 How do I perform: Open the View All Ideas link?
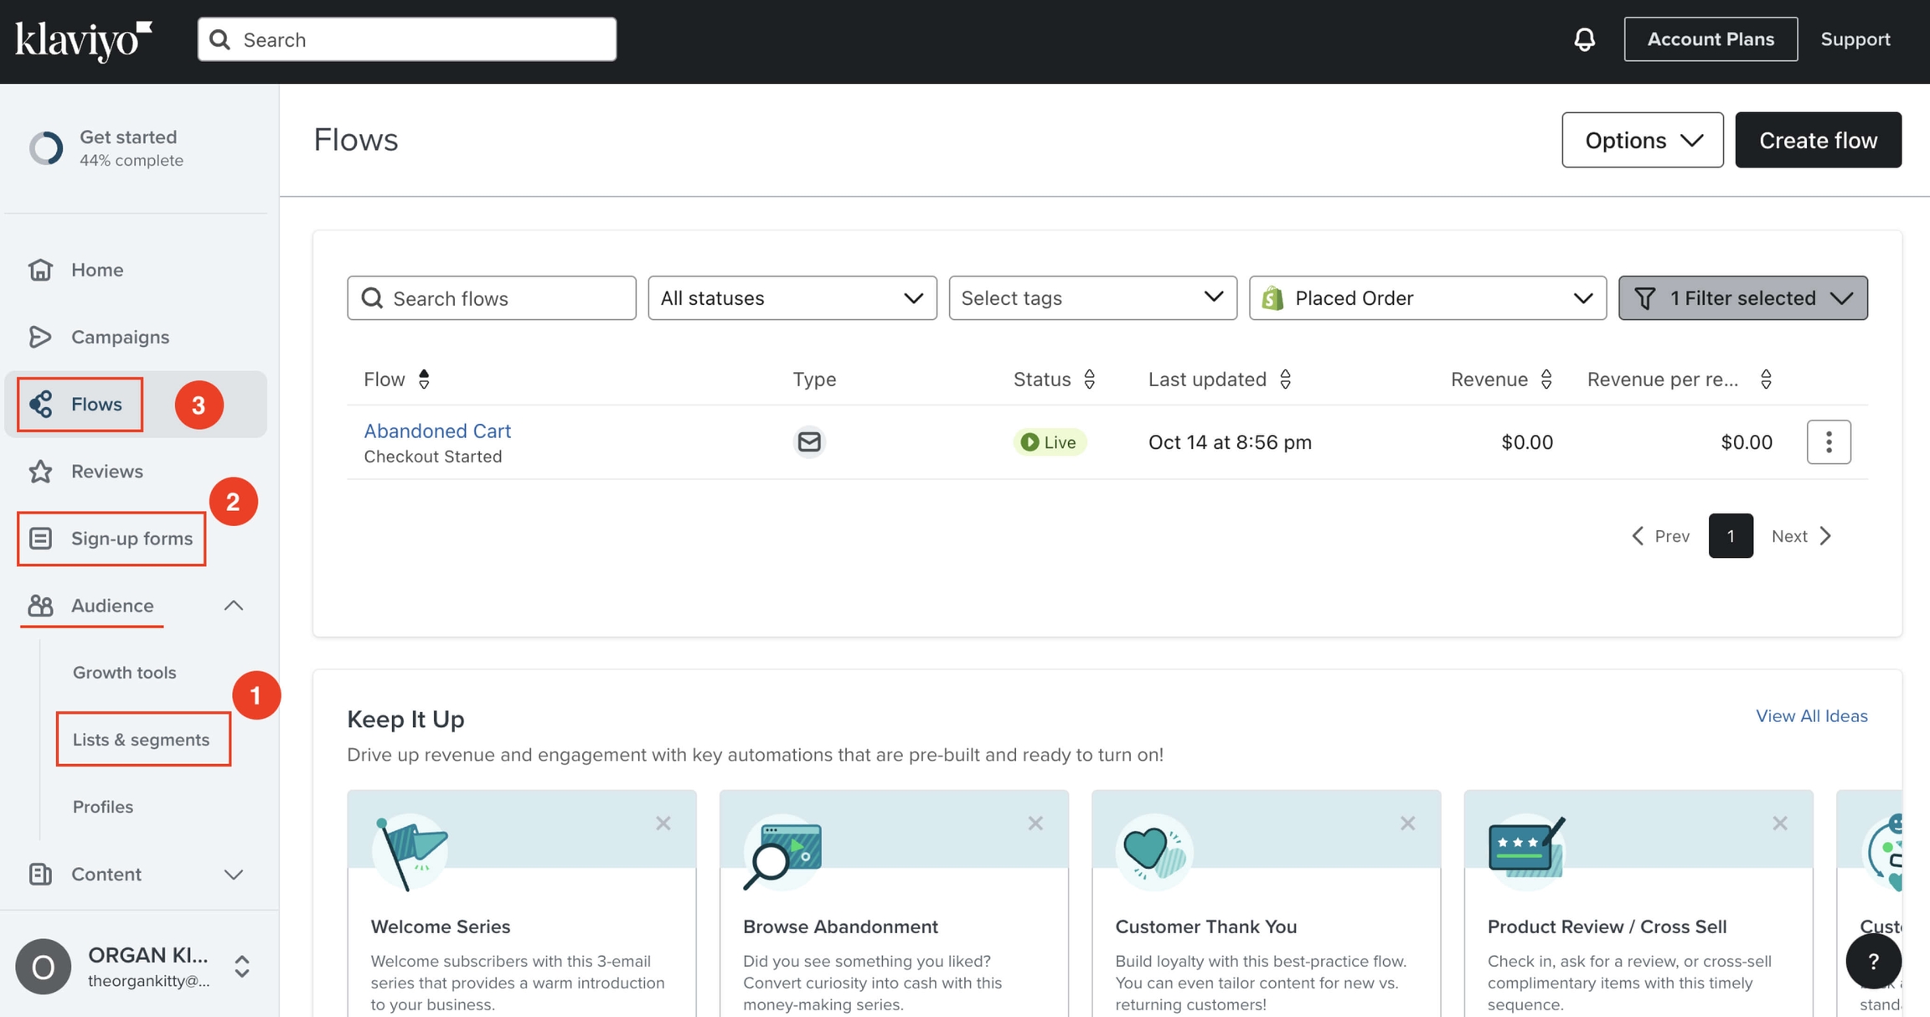point(1811,715)
